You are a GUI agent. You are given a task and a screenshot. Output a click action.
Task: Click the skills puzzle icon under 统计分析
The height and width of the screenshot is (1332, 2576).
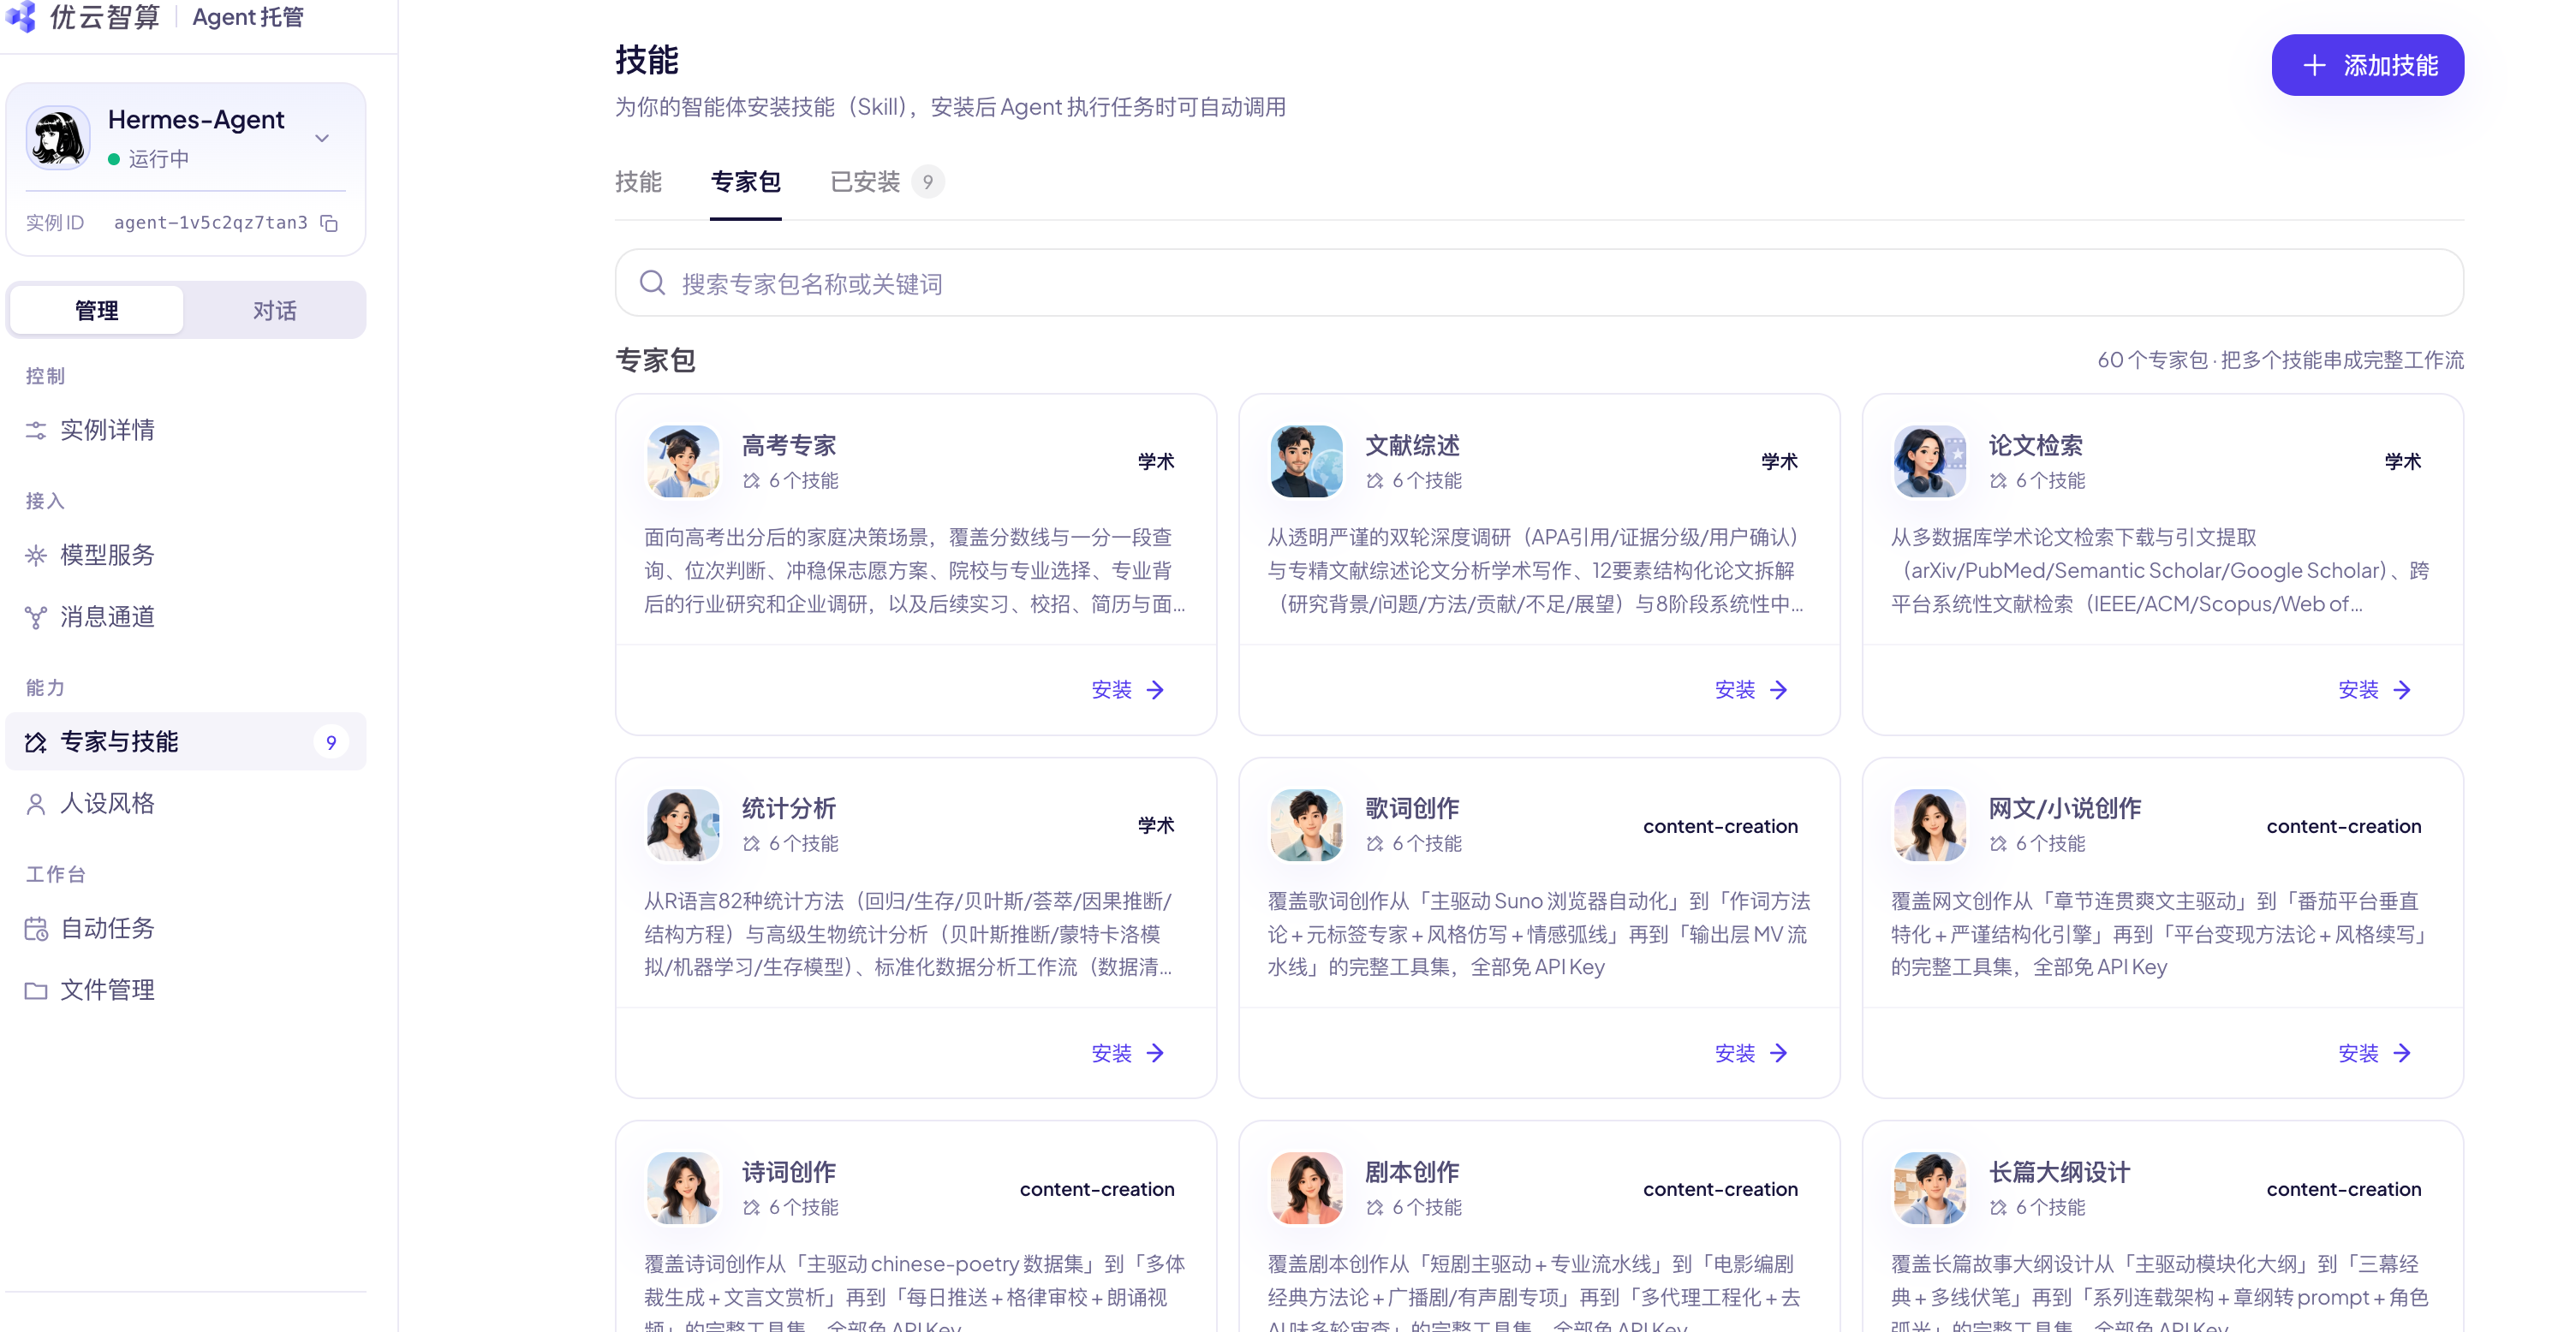click(x=752, y=844)
